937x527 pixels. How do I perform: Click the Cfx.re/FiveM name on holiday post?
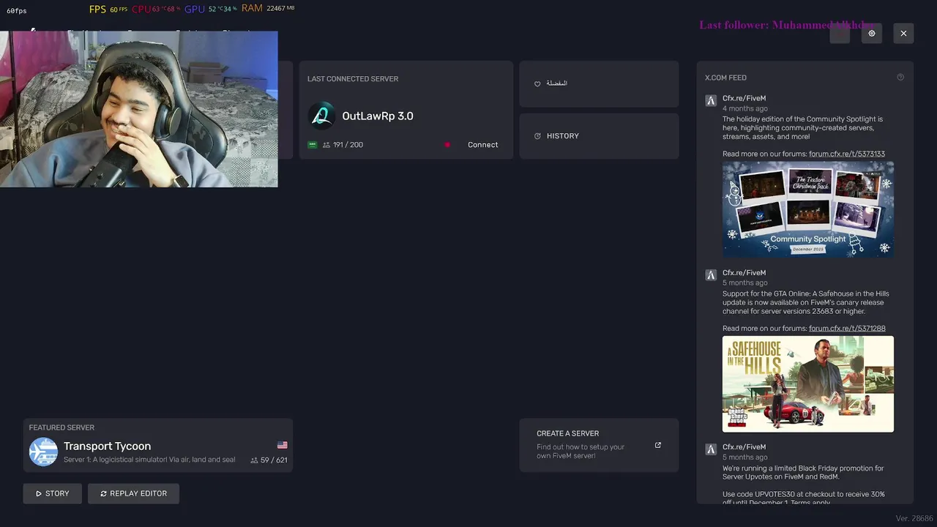point(744,98)
